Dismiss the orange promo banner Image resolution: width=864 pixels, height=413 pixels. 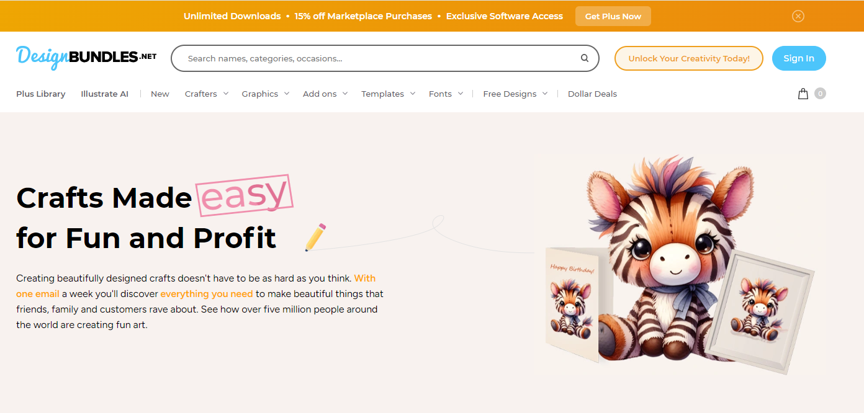coord(798,16)
